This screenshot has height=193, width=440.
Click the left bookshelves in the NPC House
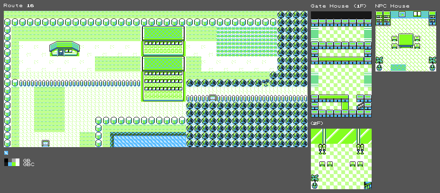383,18
